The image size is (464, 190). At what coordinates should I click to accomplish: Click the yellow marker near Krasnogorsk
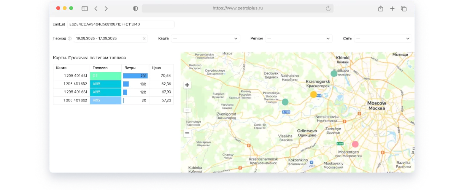[313, 95]
